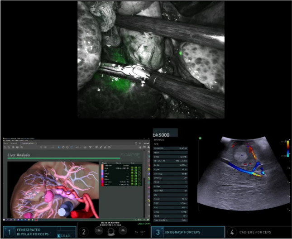Select the arm 3 Prograsp Forceps panel

(187, 232)
